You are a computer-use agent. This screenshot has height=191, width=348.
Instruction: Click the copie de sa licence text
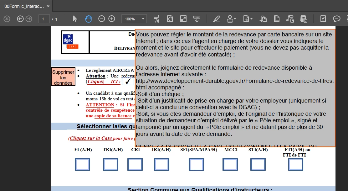(x=113, y=116)
